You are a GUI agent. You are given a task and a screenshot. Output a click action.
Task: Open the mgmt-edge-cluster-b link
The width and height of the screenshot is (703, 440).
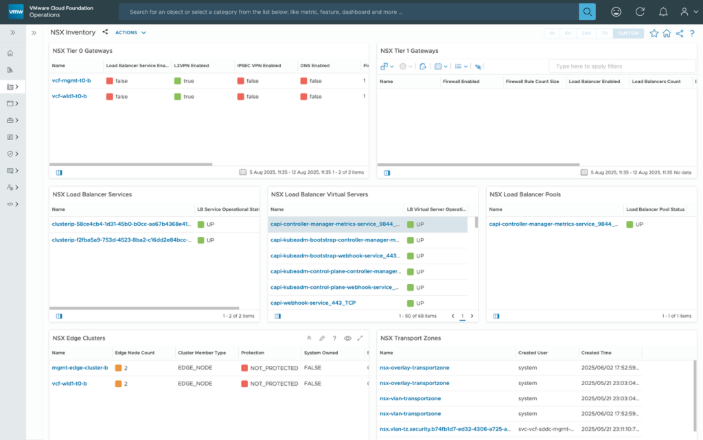click(80, 368)
